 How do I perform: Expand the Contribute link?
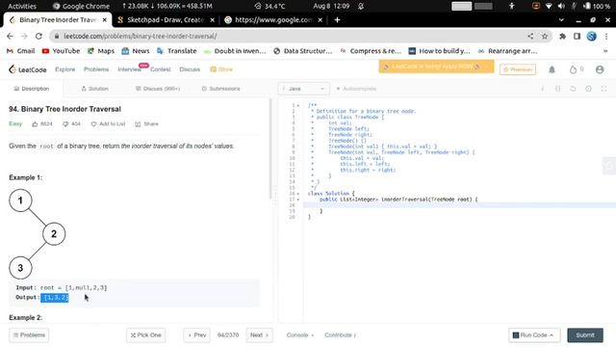[x=340, y=335]
